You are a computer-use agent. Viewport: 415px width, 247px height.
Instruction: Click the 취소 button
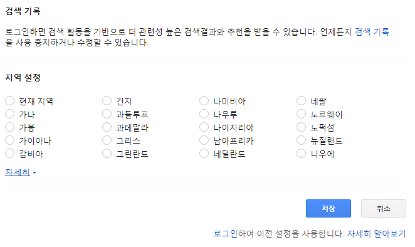(x=384, y=209)
